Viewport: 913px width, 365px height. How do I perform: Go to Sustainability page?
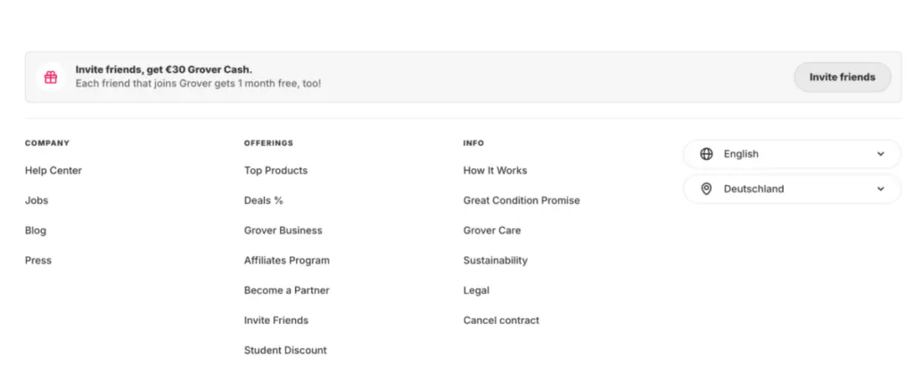point(495,261)
